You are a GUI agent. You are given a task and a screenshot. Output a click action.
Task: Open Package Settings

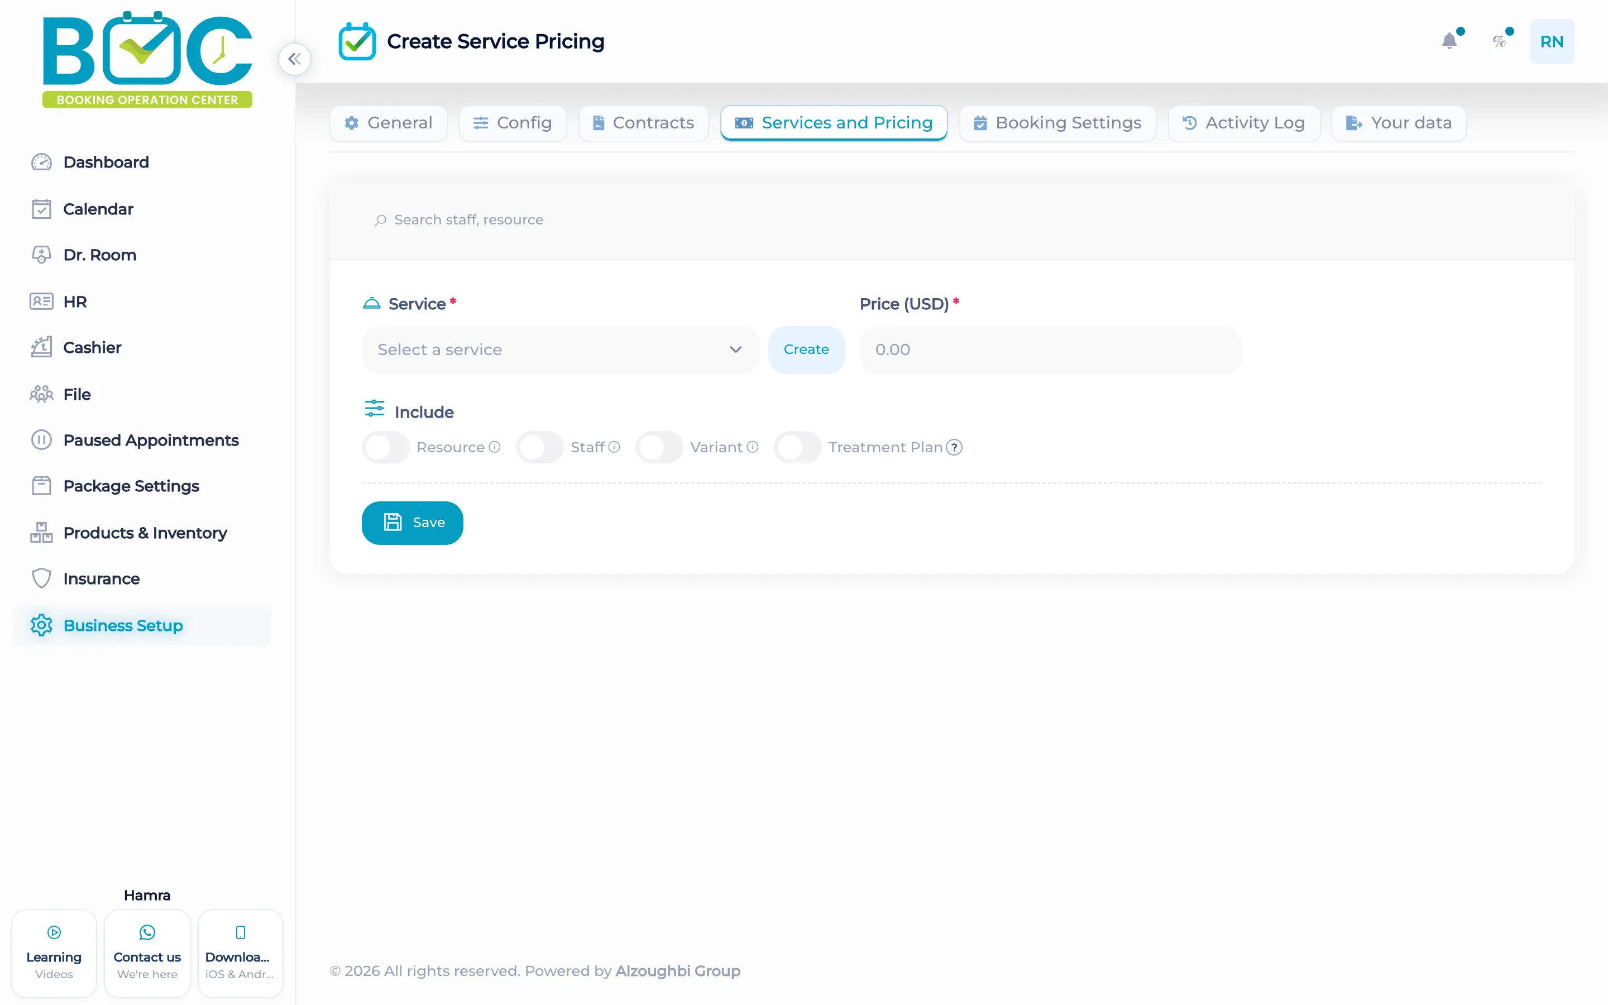pos(141,486)
